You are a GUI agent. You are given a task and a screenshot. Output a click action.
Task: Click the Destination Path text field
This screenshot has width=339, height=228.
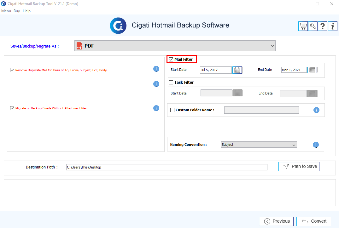[x=167, y=167]
